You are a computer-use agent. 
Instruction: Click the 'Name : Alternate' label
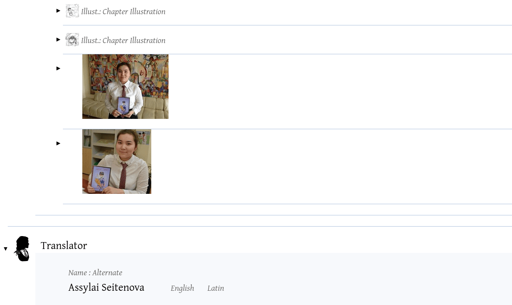95,273
